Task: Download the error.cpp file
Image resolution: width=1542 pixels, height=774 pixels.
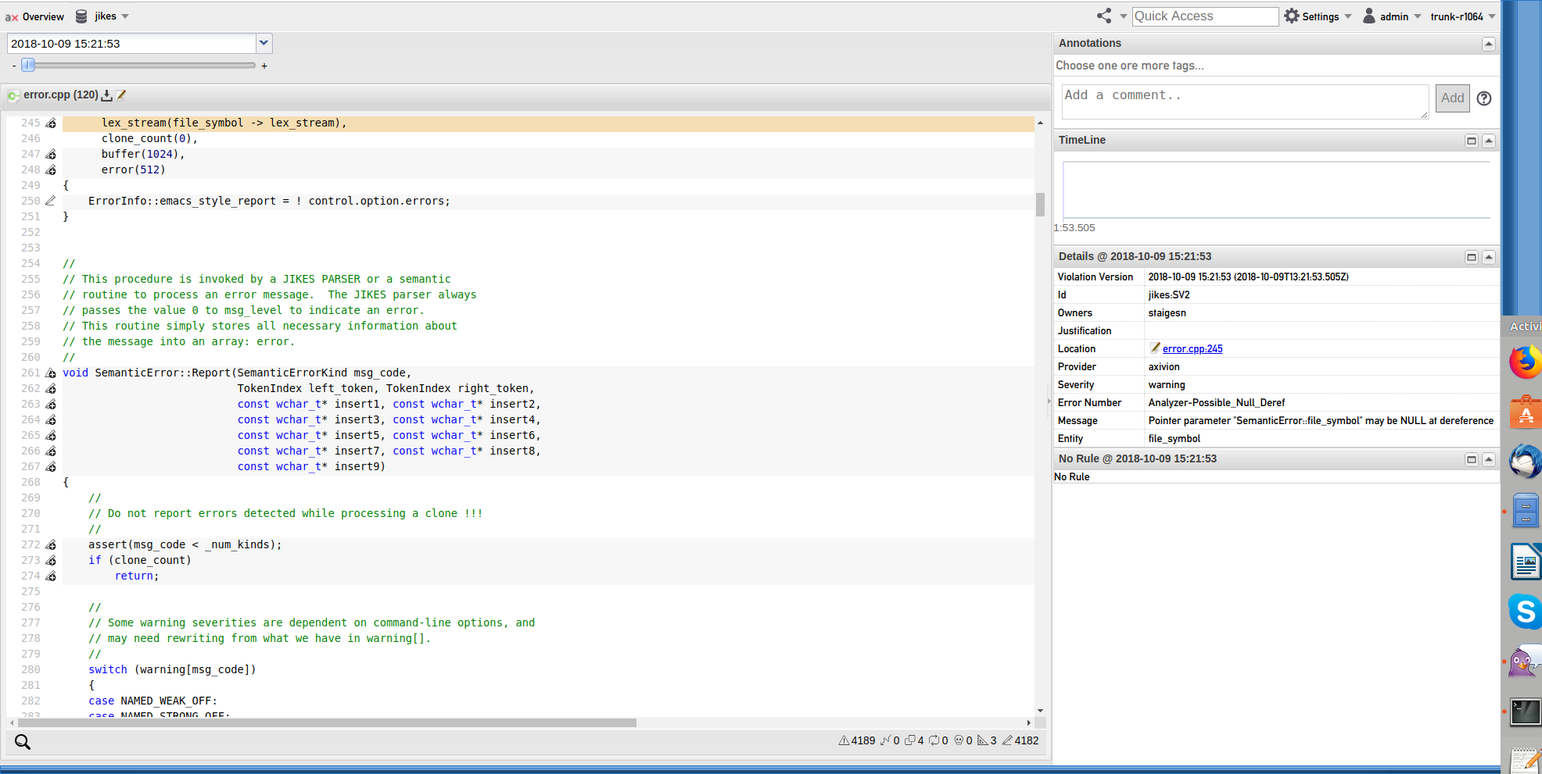Action: 107,95
